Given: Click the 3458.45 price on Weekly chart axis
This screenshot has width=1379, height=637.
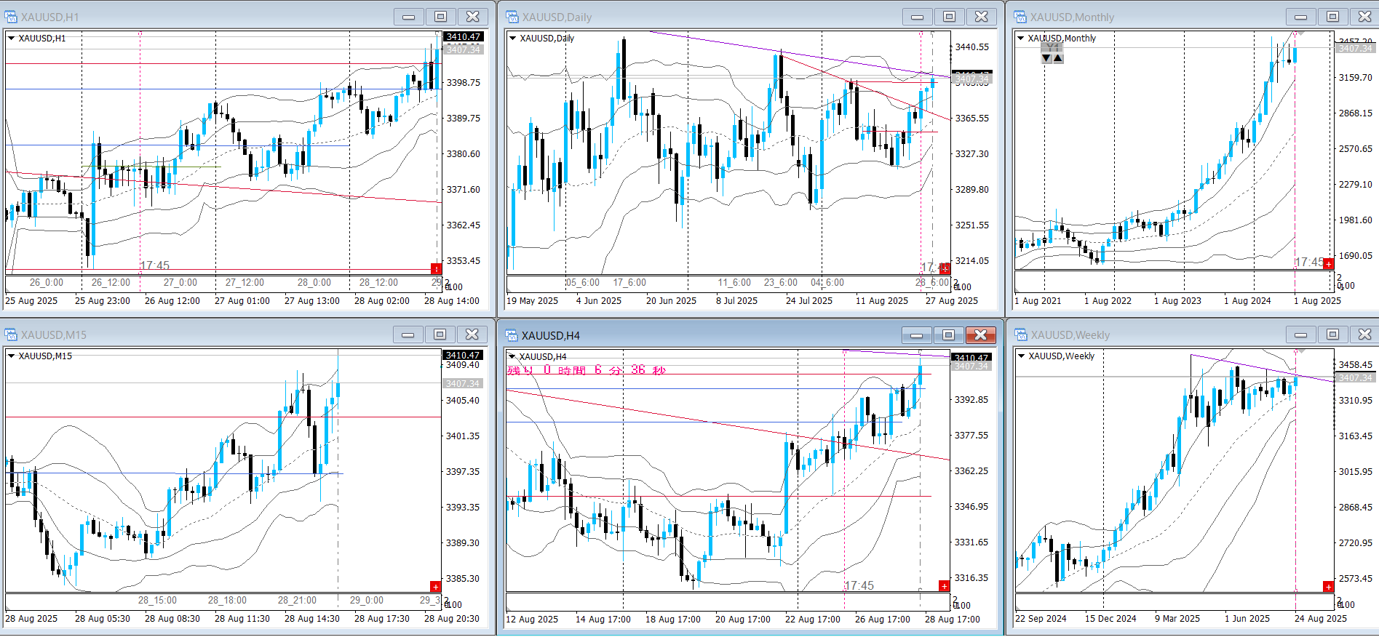Looking at the screenshot, I should (1356, 364).
